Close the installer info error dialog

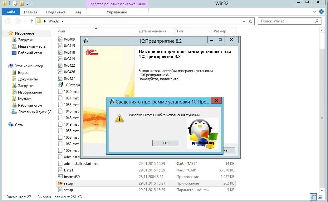click(x=216, y=100)
